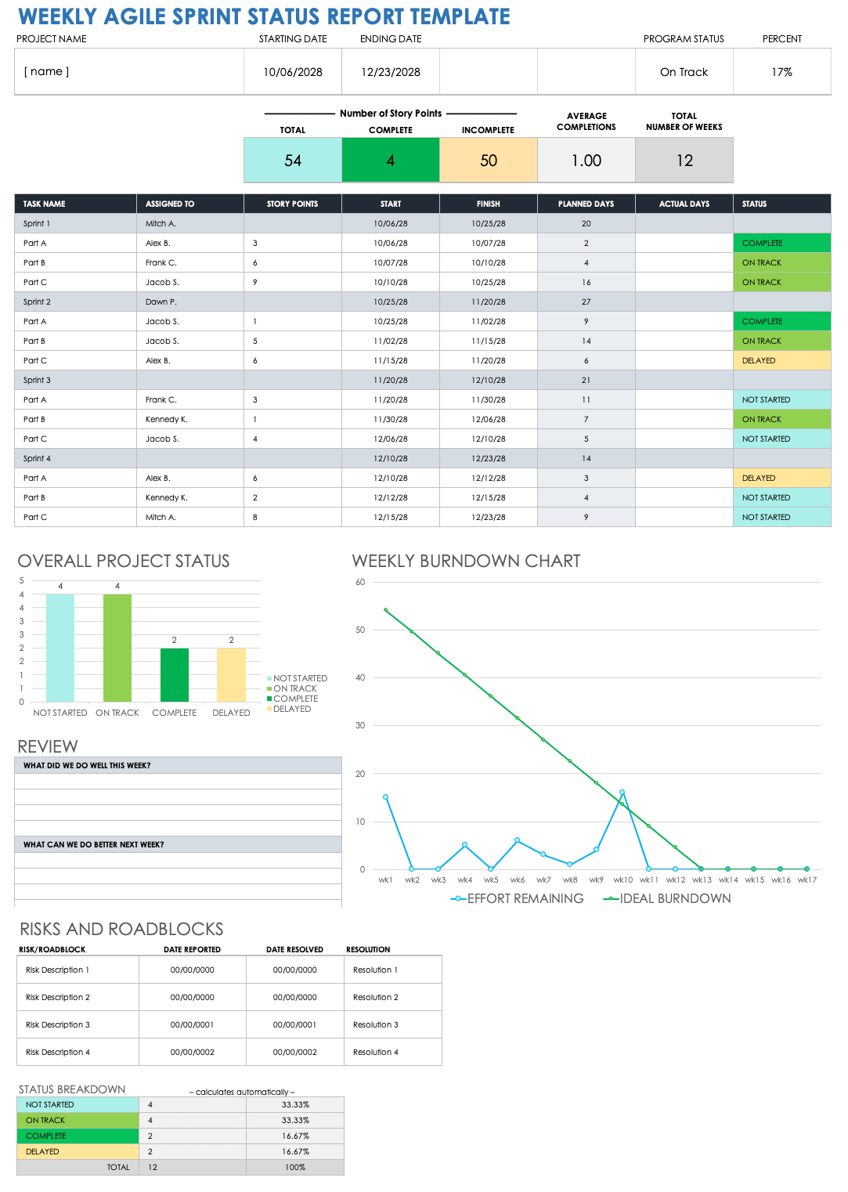848x1192 pixels.
Task: Select the starting date cell 10/06/2028
Action: pyautogui.click(x=293, y=72)
